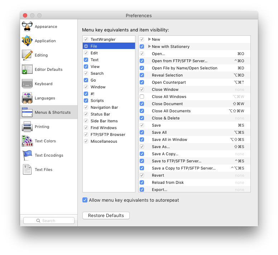Toggle the Go menu checkbox
Viewport: 278px width, 255px height.
pos(86,80)
